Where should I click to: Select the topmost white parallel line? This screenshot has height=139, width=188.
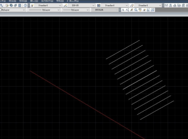123,50
